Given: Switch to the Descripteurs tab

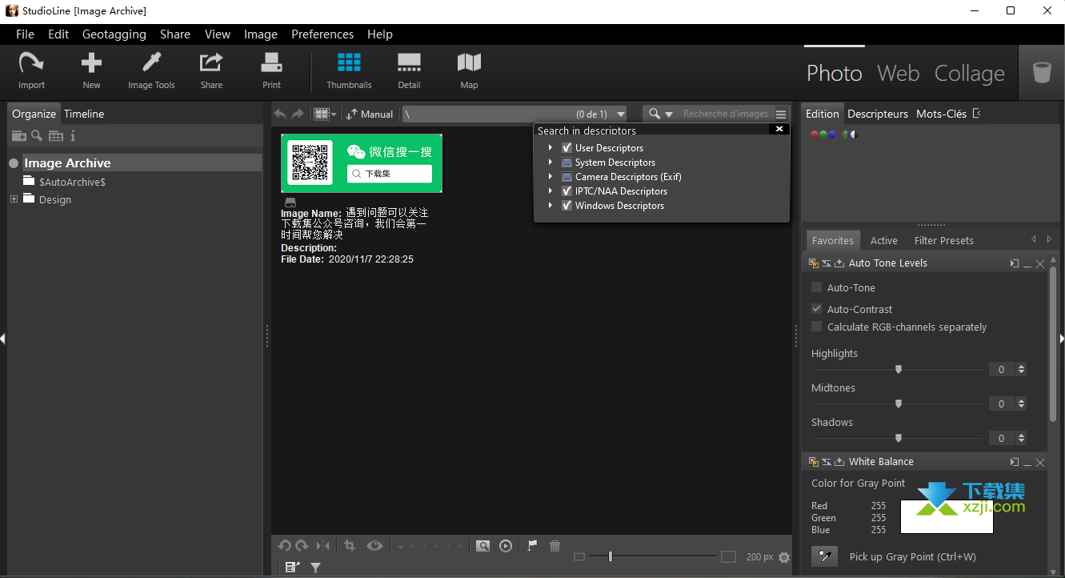Looking at the screenshot, I should tap(878, 114).
